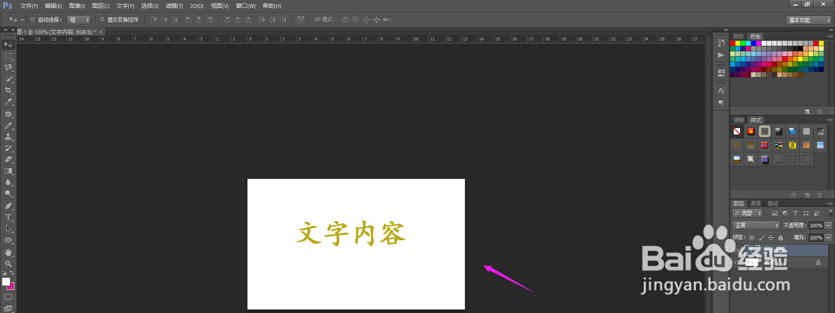Open the Swatches panel flyout menu
This screenshot has width=835, height=313.
pyautogui.click(x=830, y=36)
